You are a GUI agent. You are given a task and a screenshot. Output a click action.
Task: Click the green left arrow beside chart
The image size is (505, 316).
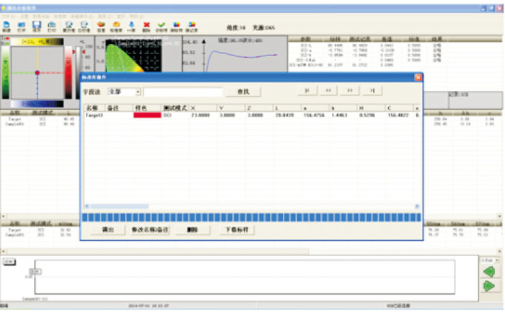pyautogui.click(x=489, y=272)
